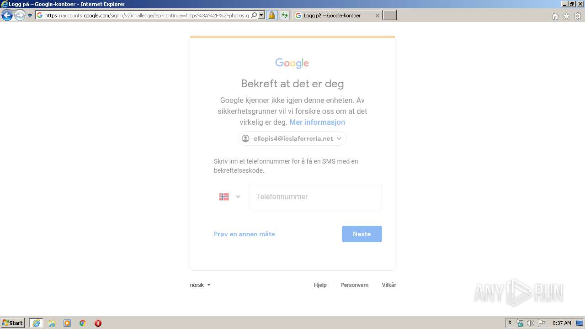Viewport: 585px width, 329px height.
Task: Expand the address bar autocomplete dropdown
Action: pyautogui.click(x=261, y=16)
